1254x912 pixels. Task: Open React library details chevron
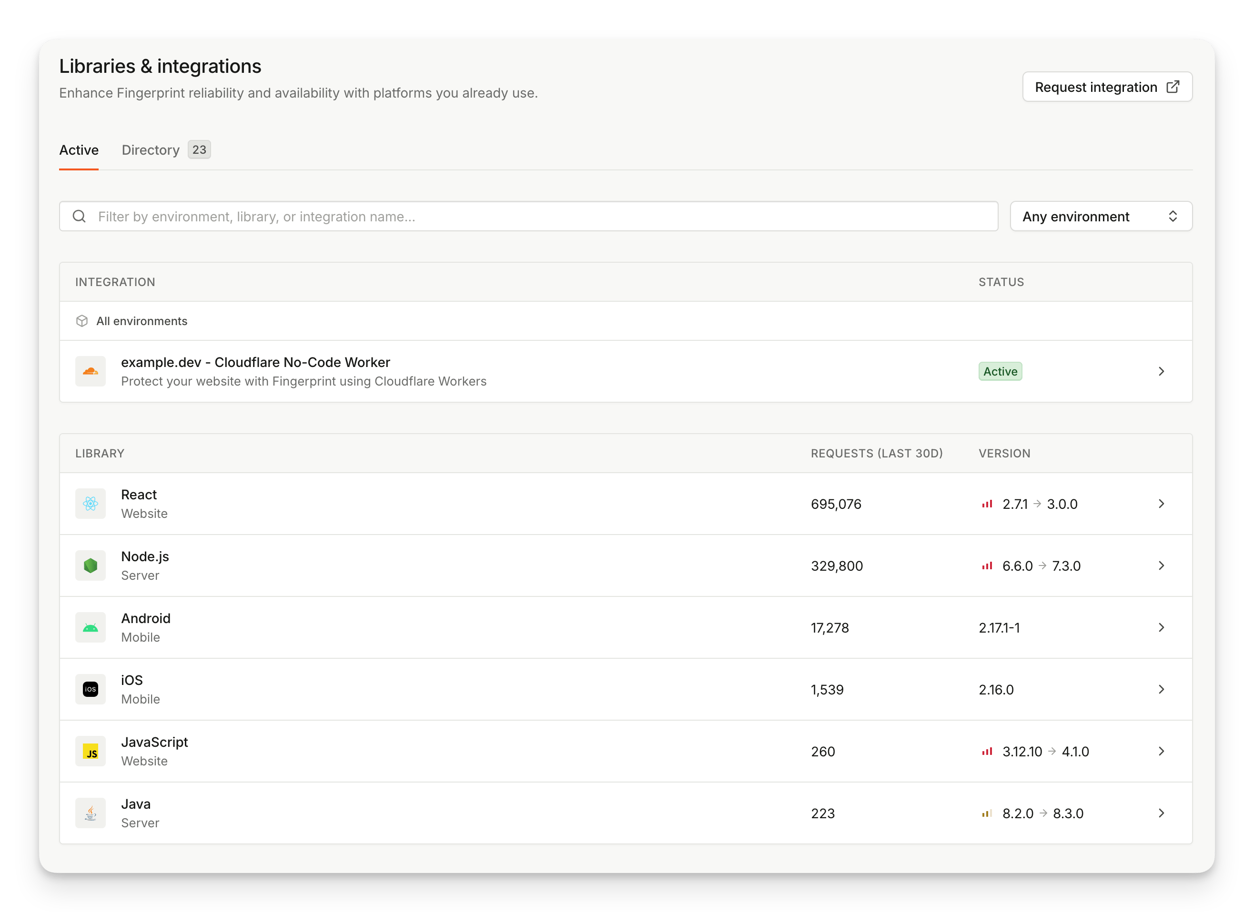[1162, 504]
